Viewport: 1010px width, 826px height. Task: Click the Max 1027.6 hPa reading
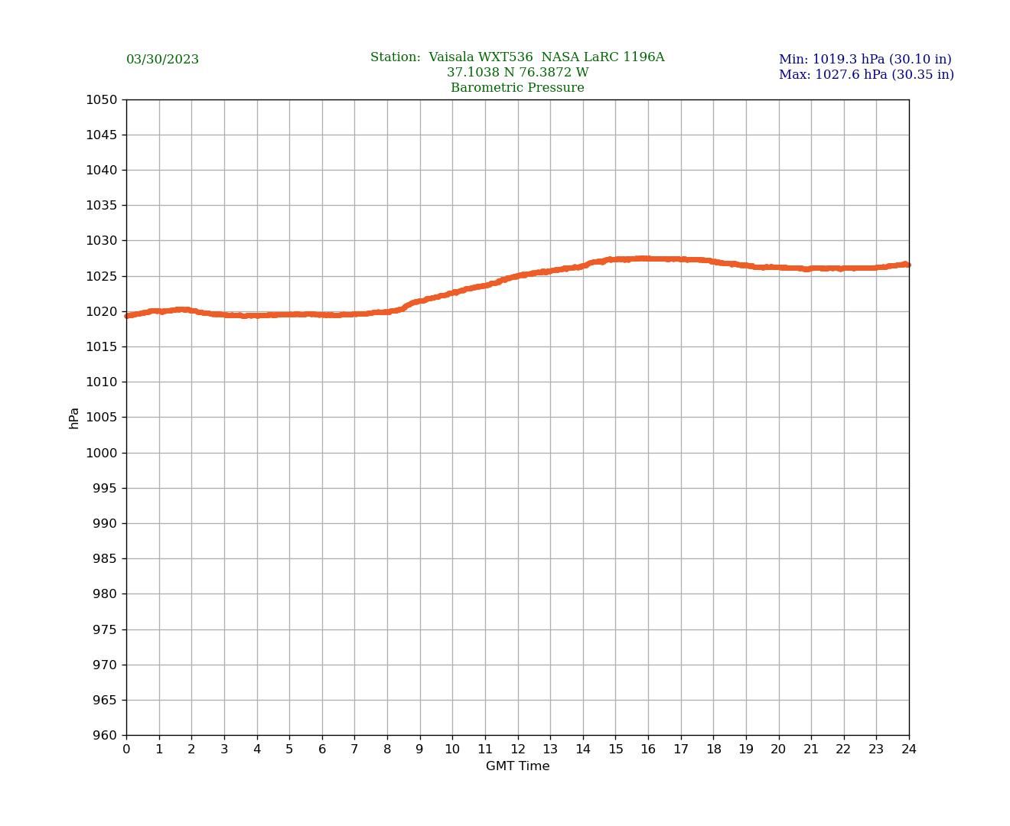pyautogui.click(x=866, y=75)
